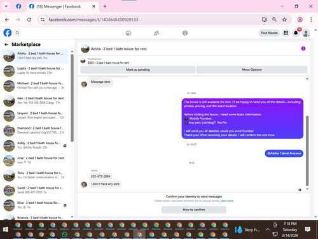Image resolution: width=318 pixels, height=239 pixels.
Task: Open the Friends icon in top navigation
Action: click(156, 33)
